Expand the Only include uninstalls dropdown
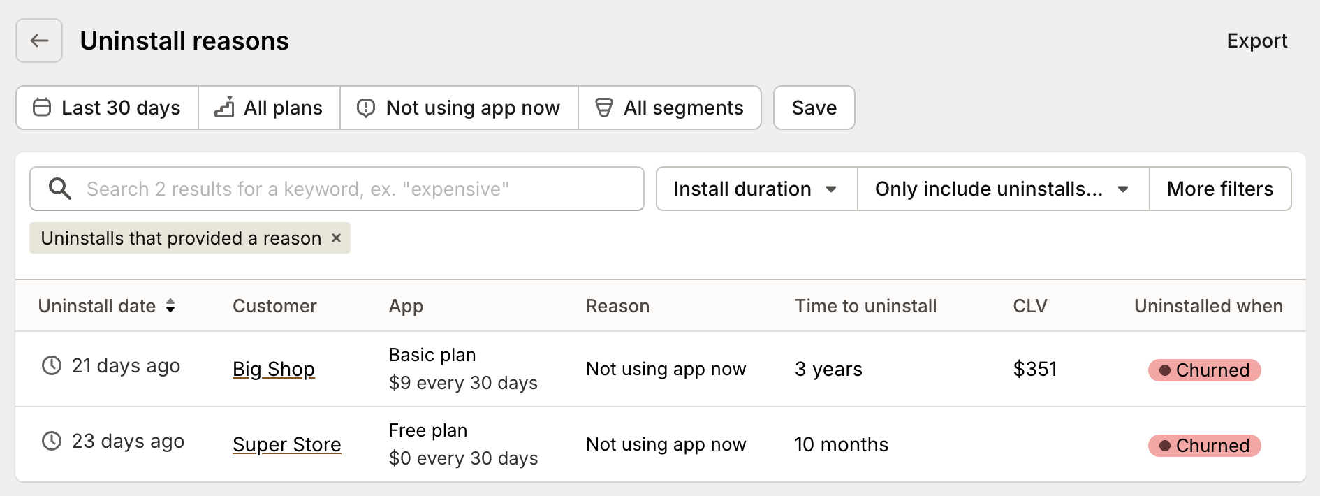This screenshot has height=496, width=1320. (1003, 189)
